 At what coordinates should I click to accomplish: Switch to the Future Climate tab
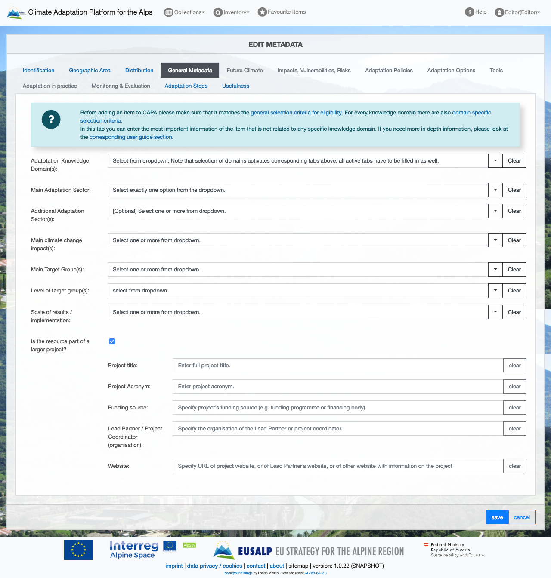pyautogui.click(x=245, y=70)
